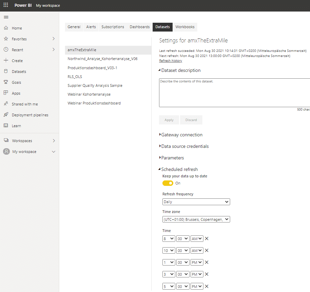Remove the 3:00 PM refresh time
Image resolution: width=310 pixels, height=292 pixels.
(x=206, y=274)
